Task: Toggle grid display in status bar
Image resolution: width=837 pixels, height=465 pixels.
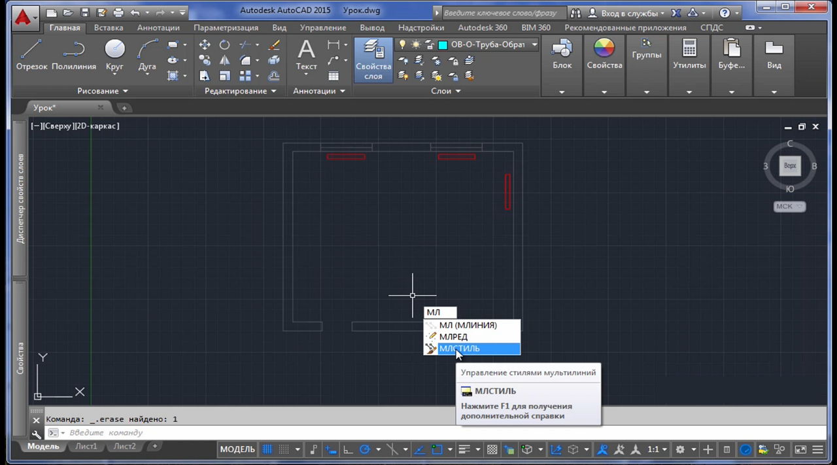Action: (x=267, y=449)
